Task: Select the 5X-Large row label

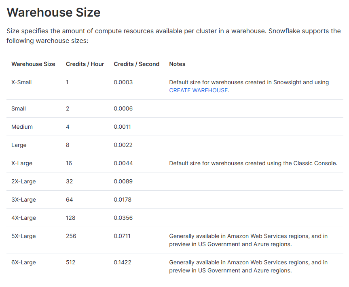Action: tap(23, 236)
